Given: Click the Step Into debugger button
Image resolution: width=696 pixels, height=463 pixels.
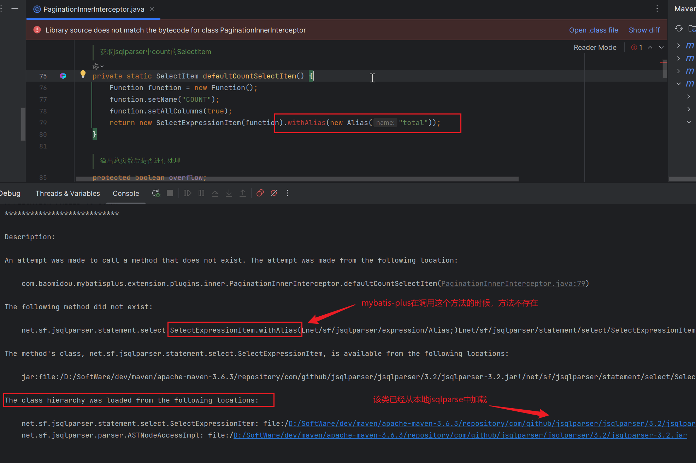Looking at the screenshot, I should [229, 193].
